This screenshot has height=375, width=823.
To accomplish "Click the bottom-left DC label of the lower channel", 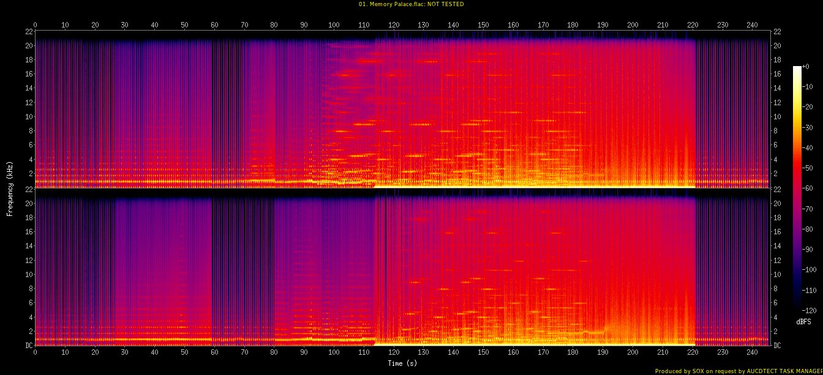I will pos(28,346).
